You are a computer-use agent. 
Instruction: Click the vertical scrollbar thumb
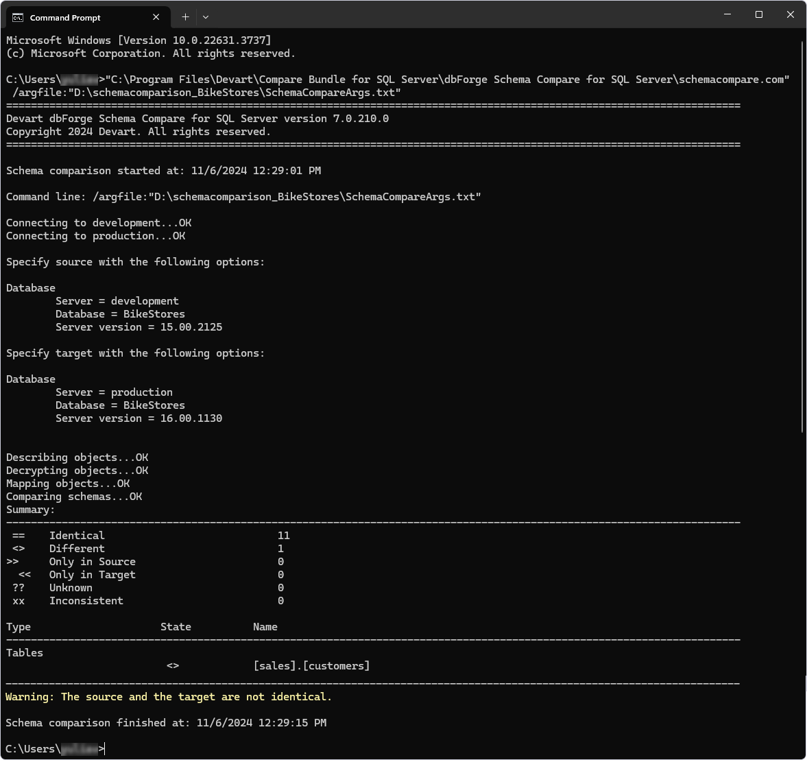pyautogui.click(x=802, y=237)
